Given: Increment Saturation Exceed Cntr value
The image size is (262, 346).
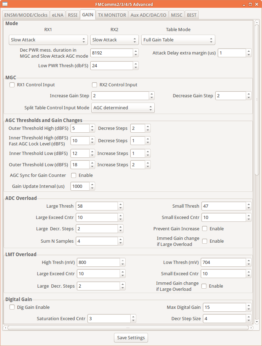Looking at the screenshot, I should coord(133,317).
